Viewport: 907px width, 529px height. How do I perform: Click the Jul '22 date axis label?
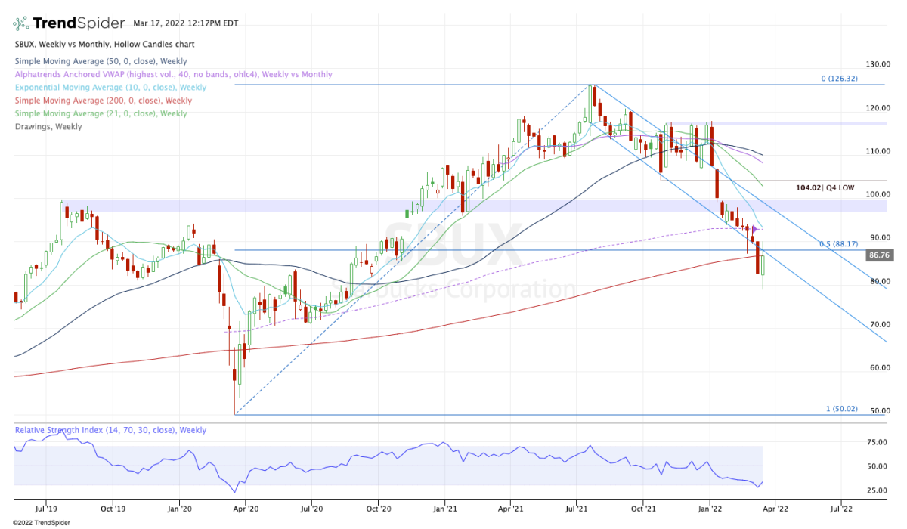pos(842,510)
